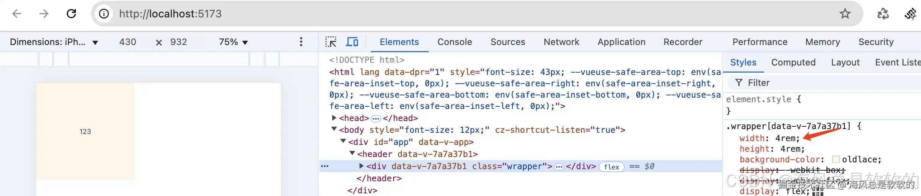Viewport: 921px width, 196px height.
Task: Open the oldlace color swatch picker
Action: pos(836,159)
